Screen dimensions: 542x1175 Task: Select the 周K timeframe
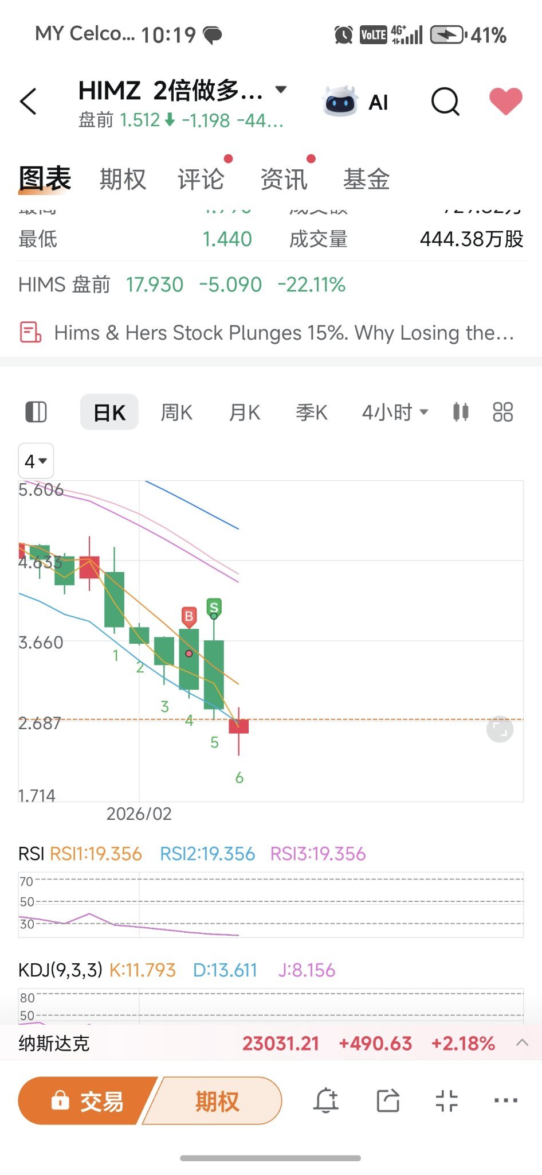(x=176, y=412)
